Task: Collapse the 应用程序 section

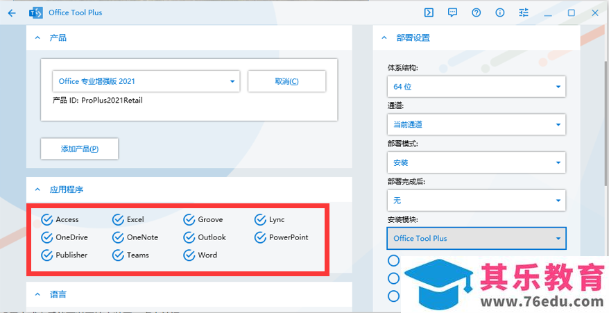Action: pyautogui.click(x=37, y=189)
